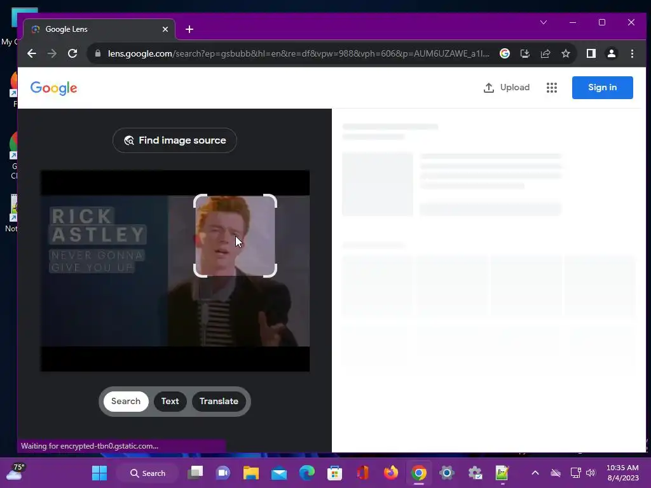The height and width of the screenshot is (488, 651).
Task: Click the selected crop region on image
Action: click(235, 236)
